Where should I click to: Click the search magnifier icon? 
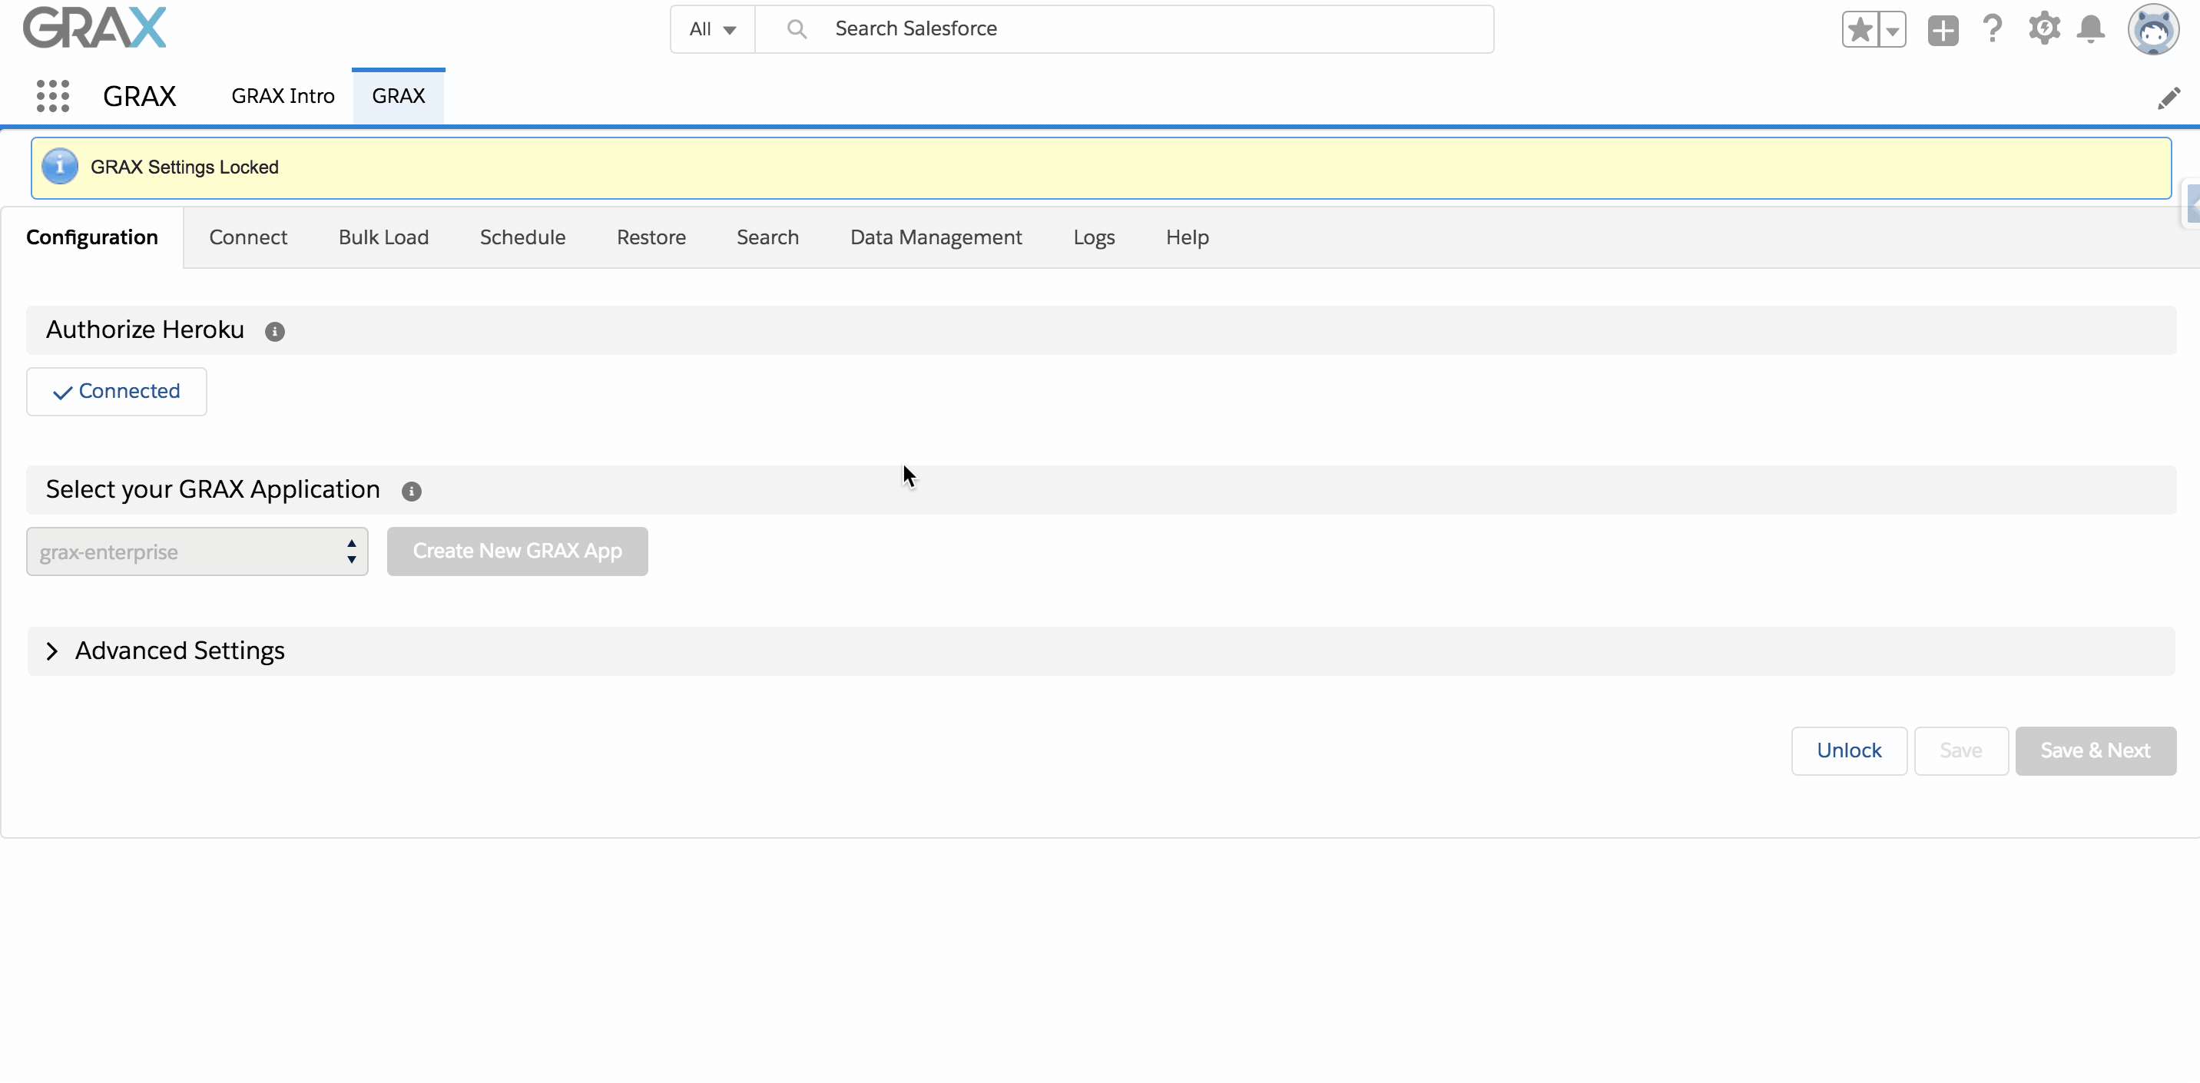[x=796, y=29]
